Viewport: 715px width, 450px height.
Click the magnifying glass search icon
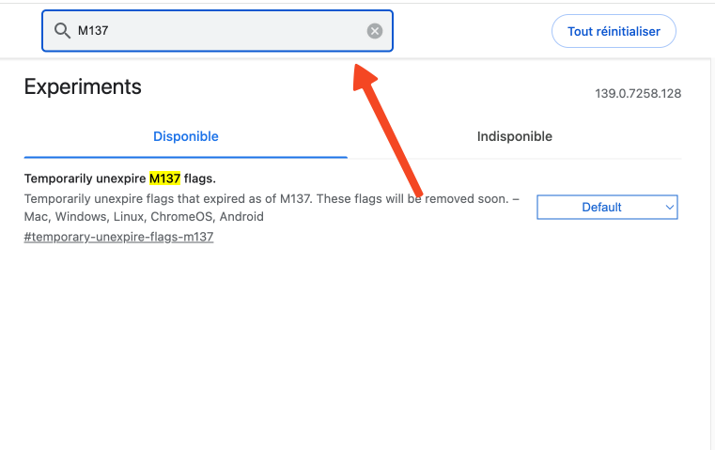click(x=62, y=31)
